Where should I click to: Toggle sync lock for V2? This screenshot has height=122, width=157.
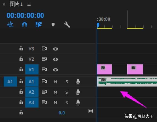pos(44,59)
